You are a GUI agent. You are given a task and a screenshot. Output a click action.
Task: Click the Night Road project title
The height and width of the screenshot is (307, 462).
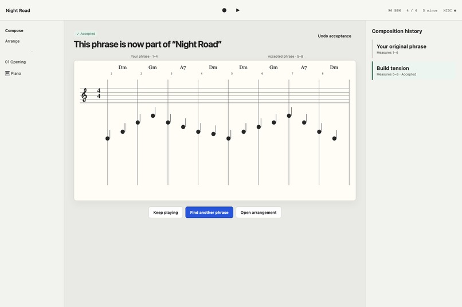coord(18,10)
